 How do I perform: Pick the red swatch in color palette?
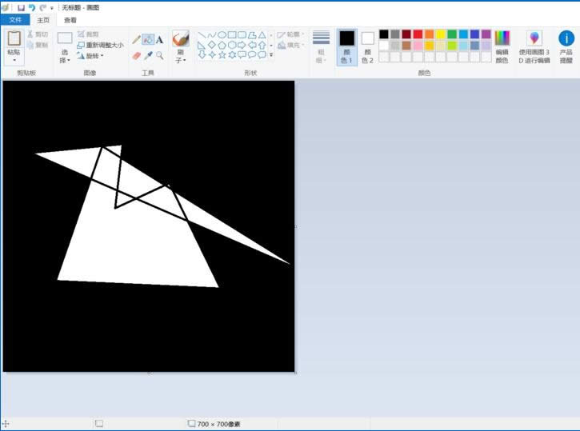tap(418, 34)
